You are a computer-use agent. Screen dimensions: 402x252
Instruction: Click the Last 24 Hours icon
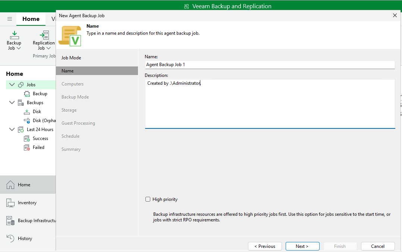[x=21, y=130]
